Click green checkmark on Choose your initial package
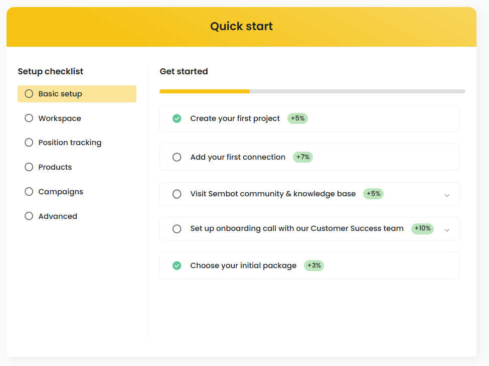This screenshot has height=366, width=489. pyautogui.click(x=177, y=266)
